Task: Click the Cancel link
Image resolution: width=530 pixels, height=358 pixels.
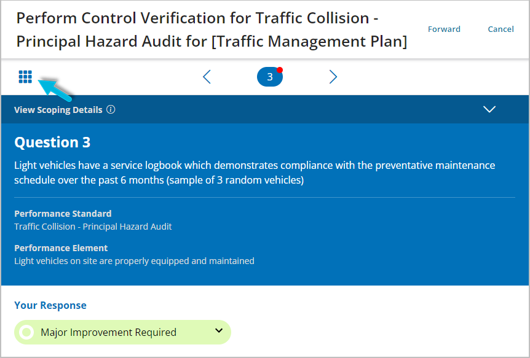Action: click(x=500, y=29)
